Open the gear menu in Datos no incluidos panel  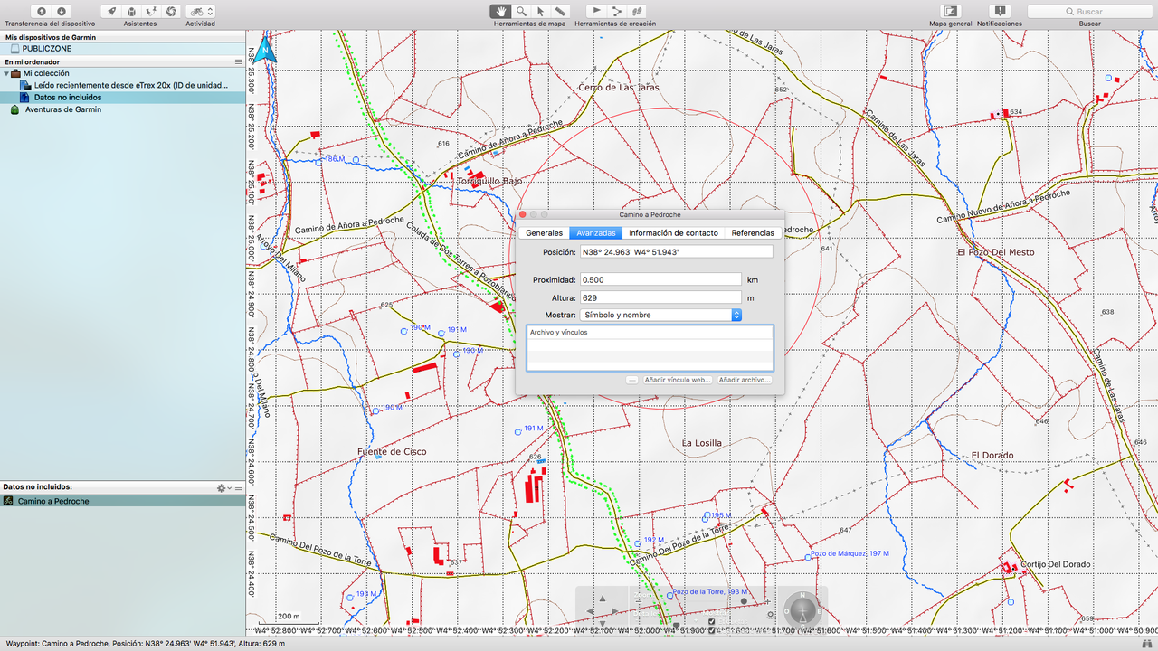pos(221,487)
